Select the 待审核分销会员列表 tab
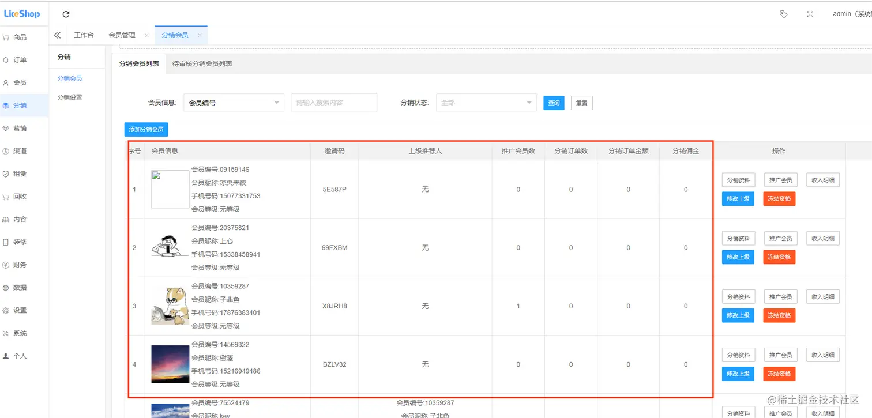The image size is (872, 418). [202, 64]
